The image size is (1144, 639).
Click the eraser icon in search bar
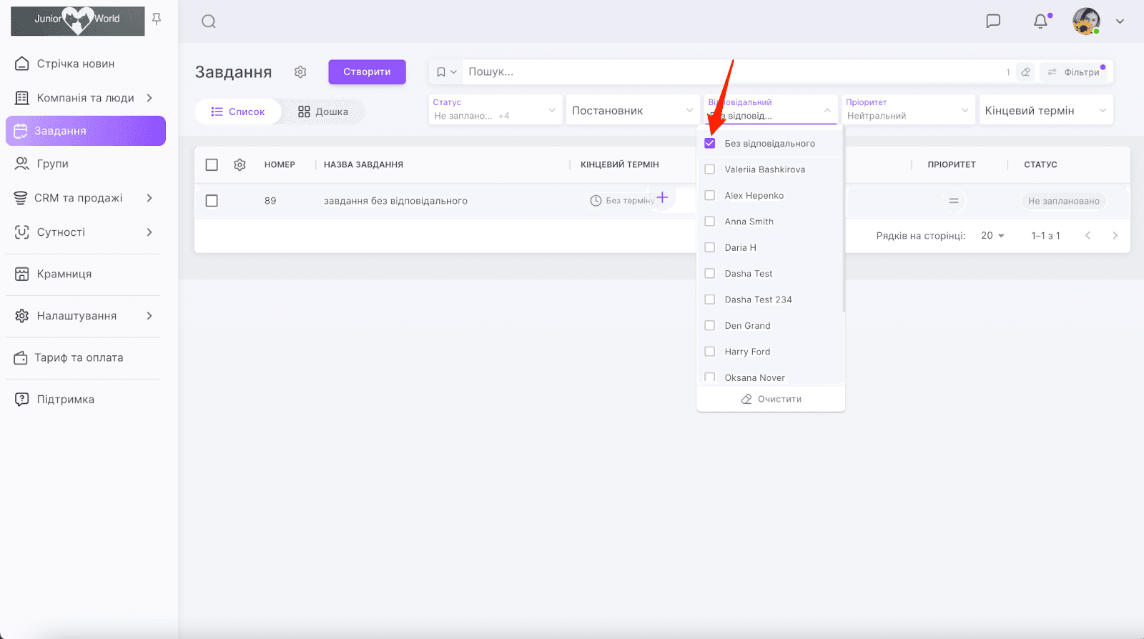[x=1025, y=72]
